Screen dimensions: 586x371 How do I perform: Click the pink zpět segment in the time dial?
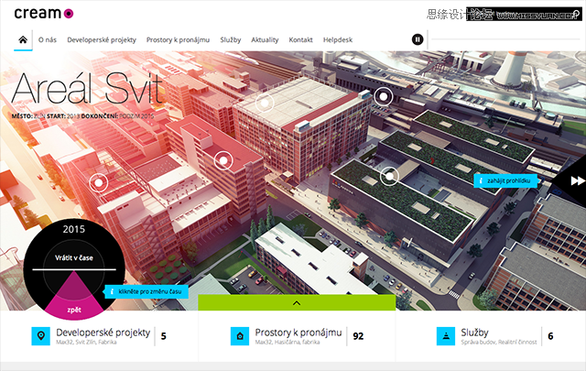74,310
